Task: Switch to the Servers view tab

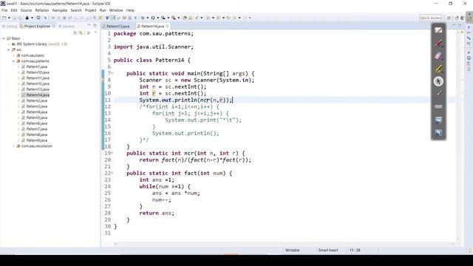Action: point(66,27)
